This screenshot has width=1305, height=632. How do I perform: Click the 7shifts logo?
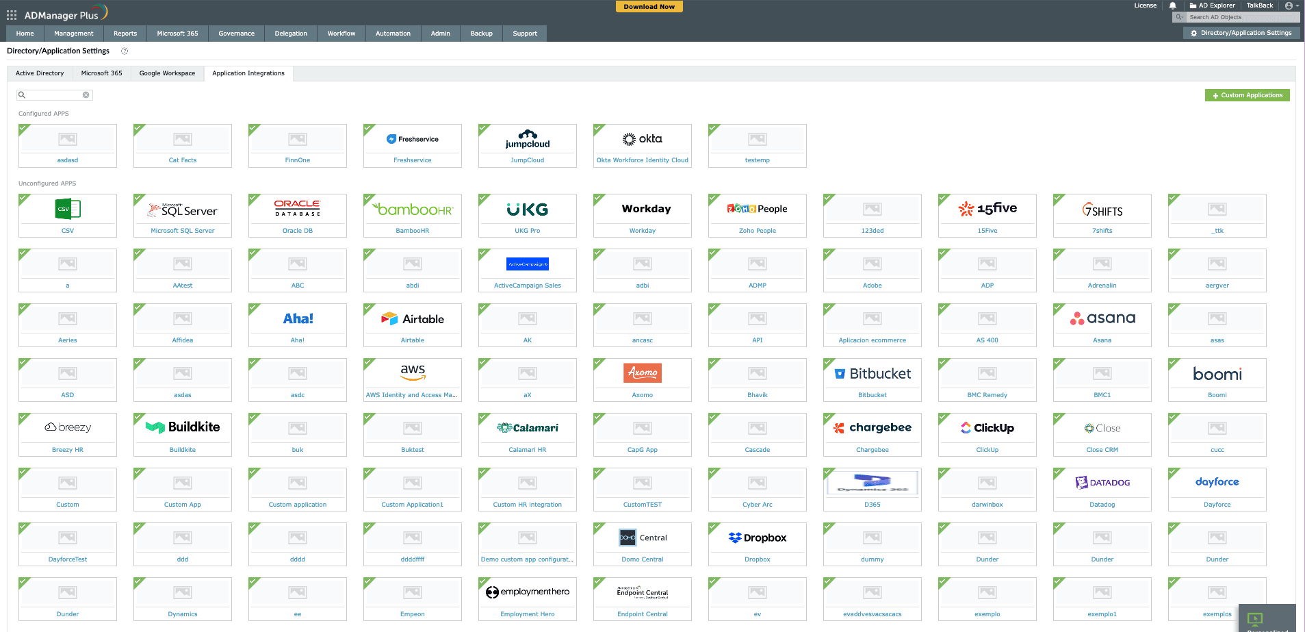click(1102, 210)
